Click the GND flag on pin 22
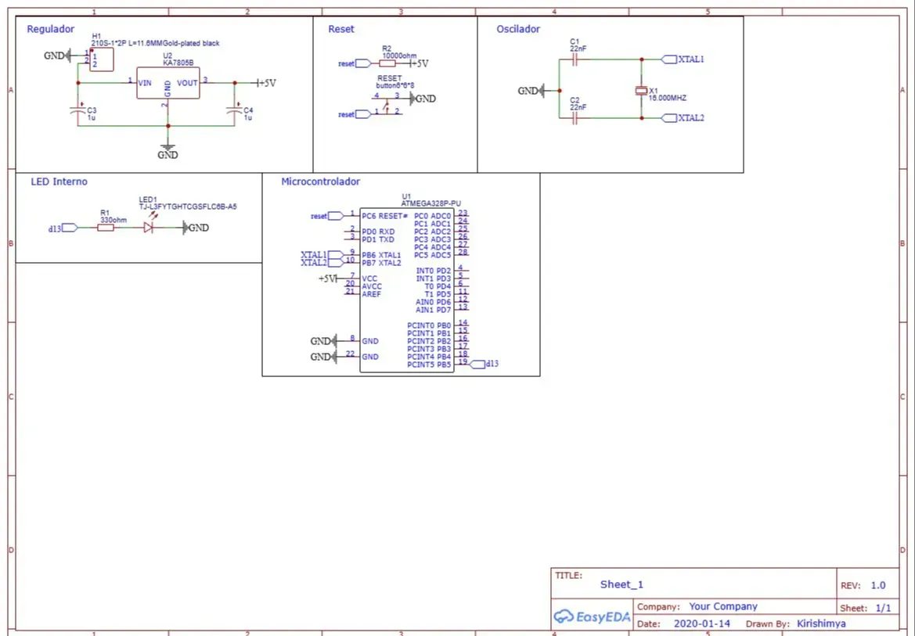Image resolution: width=915 pixels, height=636 pixels. 323,357
